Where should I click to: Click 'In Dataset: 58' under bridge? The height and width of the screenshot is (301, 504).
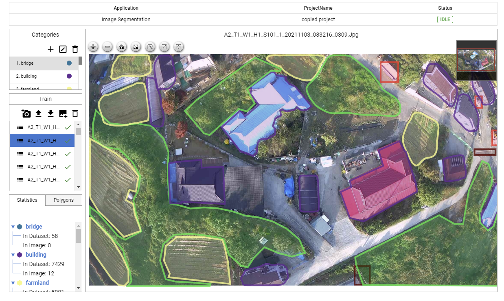pos(40,236)
